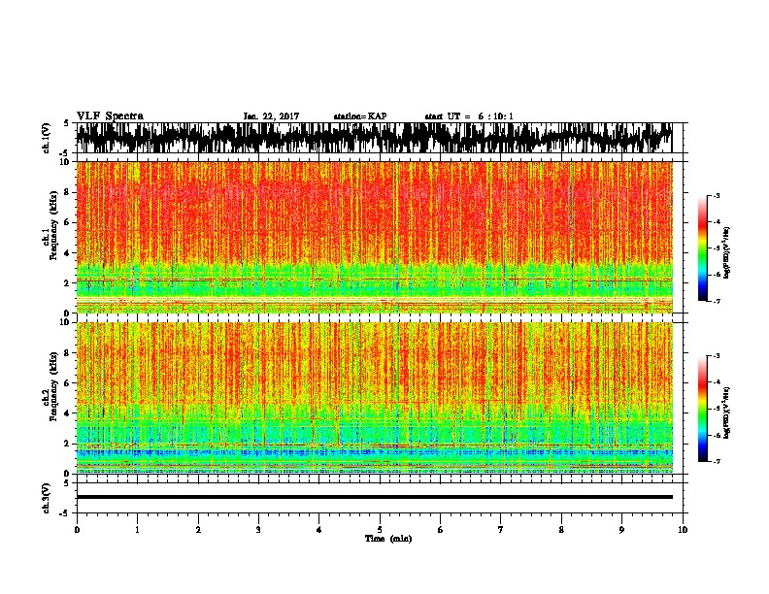Select the "start UT = 6:10:1" text
Image resolution: width=769 pixels, height=594 pixels.
[x=469, y=116]
